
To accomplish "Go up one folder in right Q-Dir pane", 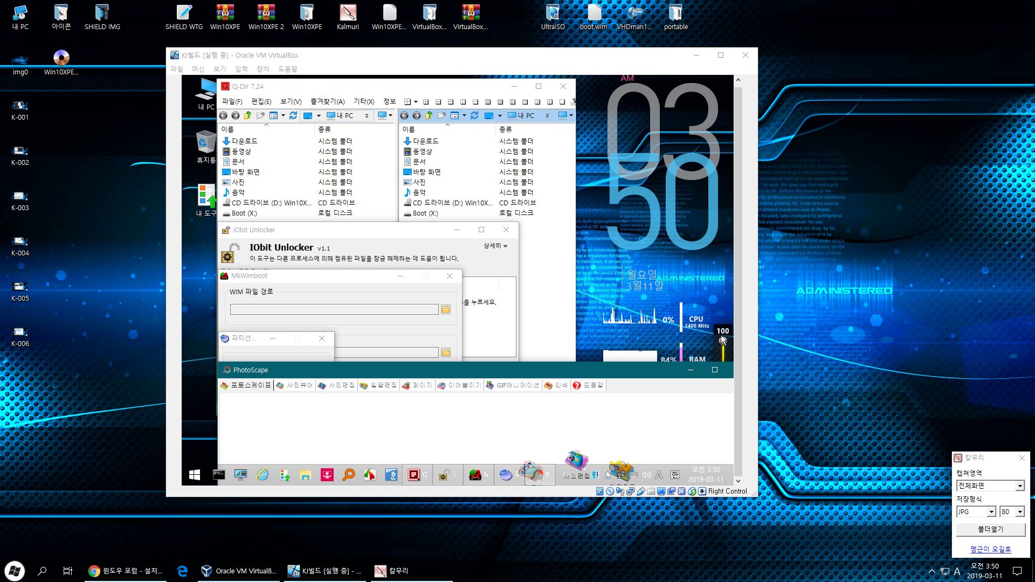I will [429, 116].
